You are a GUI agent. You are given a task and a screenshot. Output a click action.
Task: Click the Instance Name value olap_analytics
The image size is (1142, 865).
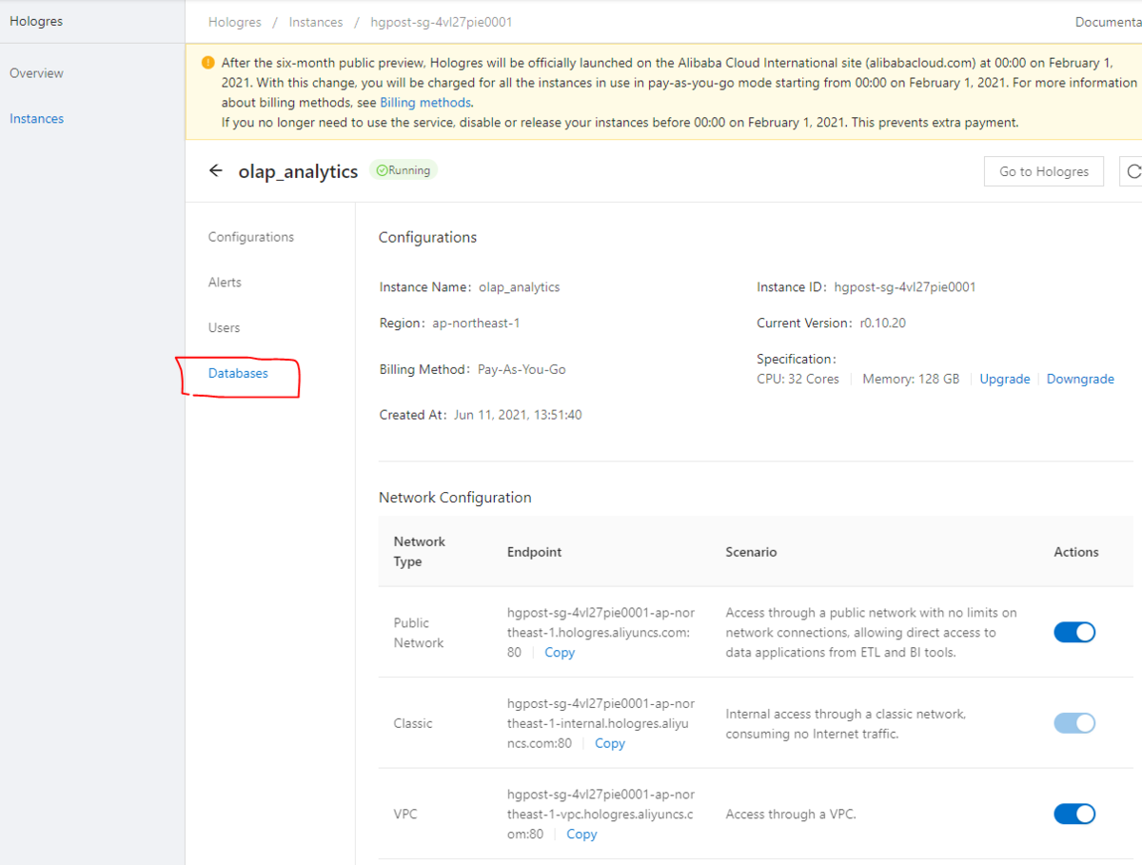point(520,286)
